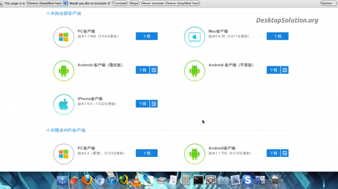Click Nope to decline translation
Viewport: 338px width, 189px height.
[x=134, y=3]
